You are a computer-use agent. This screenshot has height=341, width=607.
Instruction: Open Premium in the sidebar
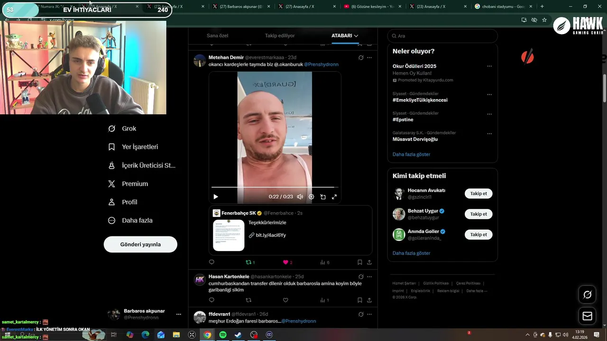coord(128,184)
